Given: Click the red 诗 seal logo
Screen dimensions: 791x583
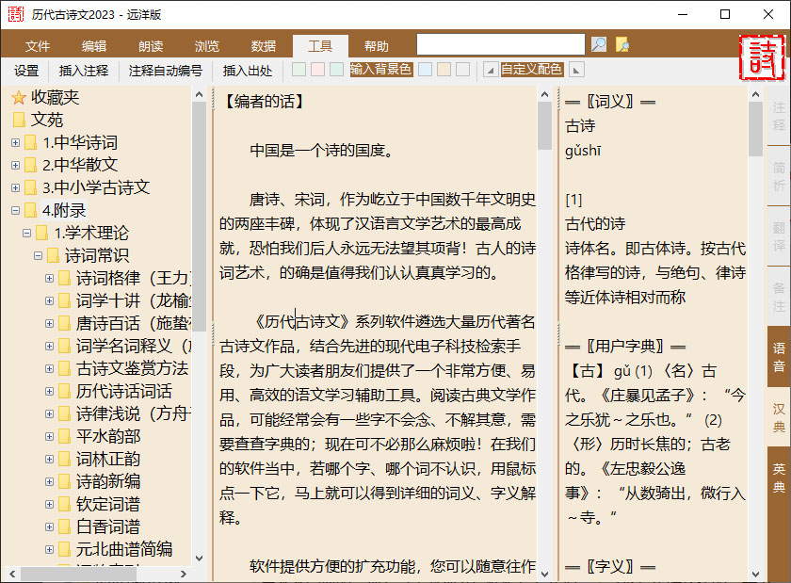Looking at the screenshot, I should coord(763,57).
